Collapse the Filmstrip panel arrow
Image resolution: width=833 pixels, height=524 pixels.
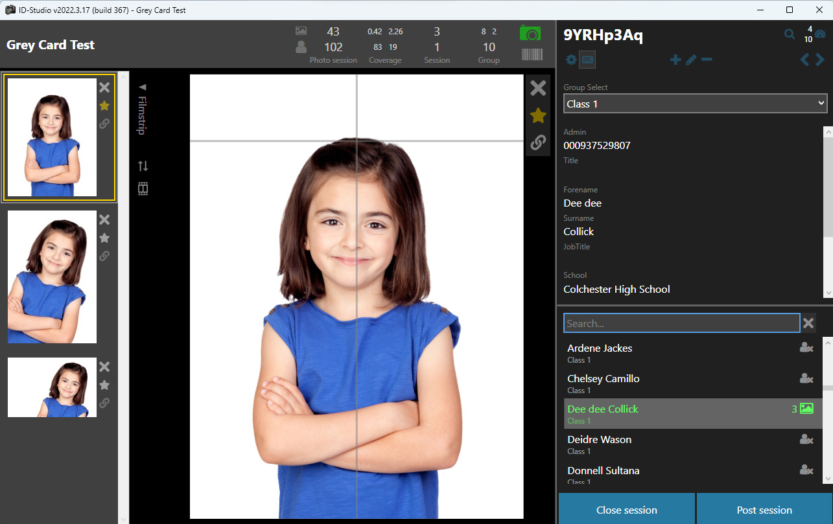(x=143, y=87)
